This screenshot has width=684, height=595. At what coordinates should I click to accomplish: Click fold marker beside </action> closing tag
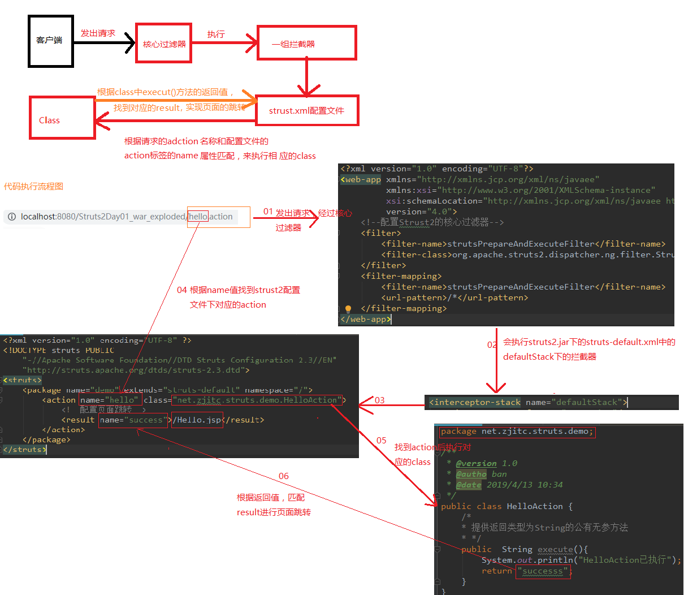(1, 430)
